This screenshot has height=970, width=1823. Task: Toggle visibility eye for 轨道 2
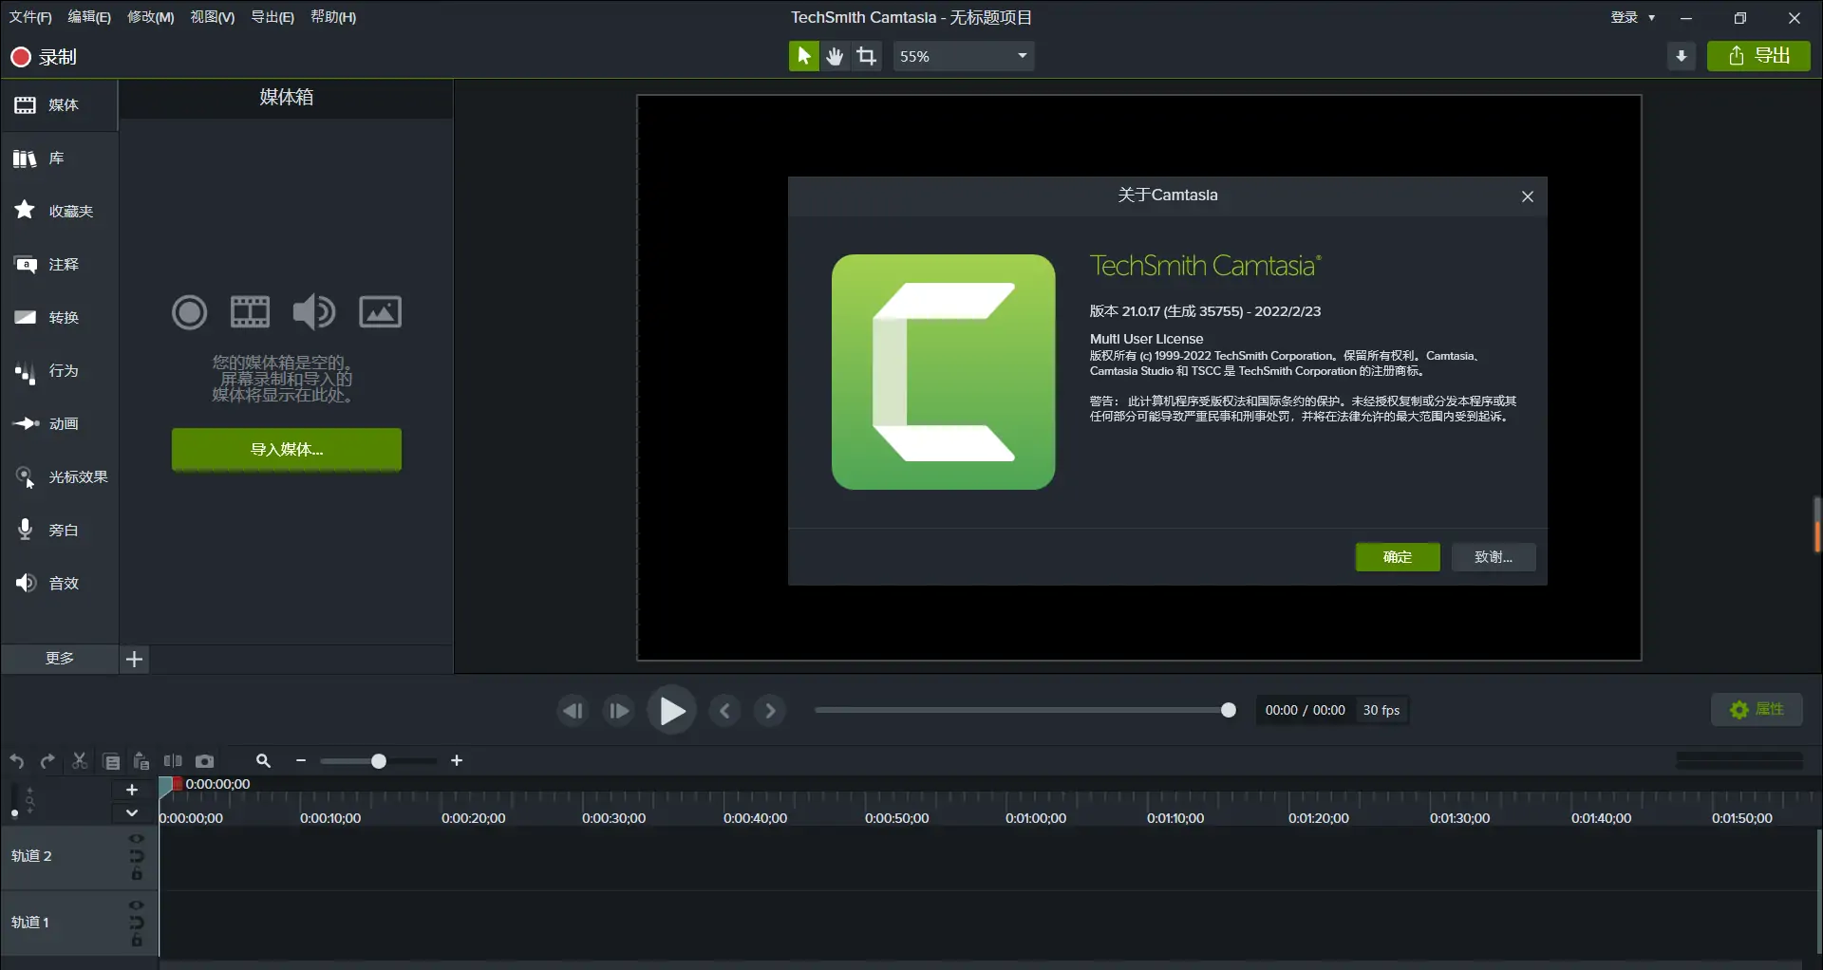point(136,839)
